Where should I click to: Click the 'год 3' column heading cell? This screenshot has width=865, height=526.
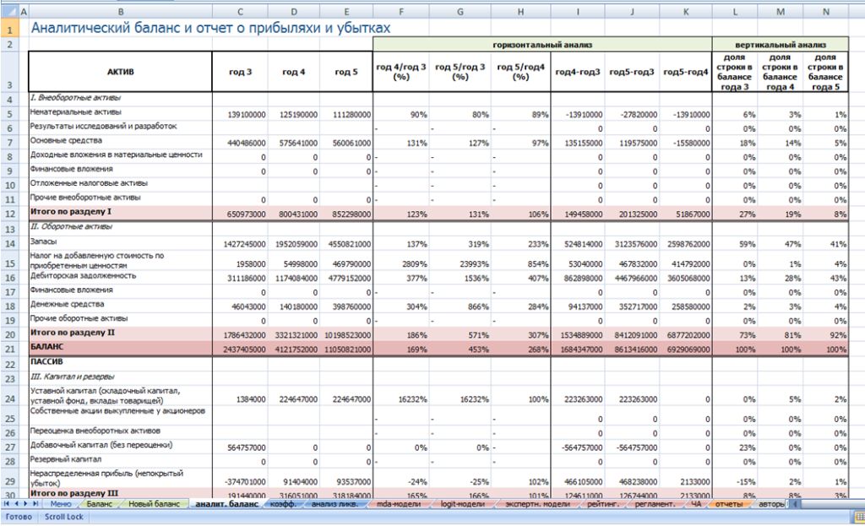[240, 72]
